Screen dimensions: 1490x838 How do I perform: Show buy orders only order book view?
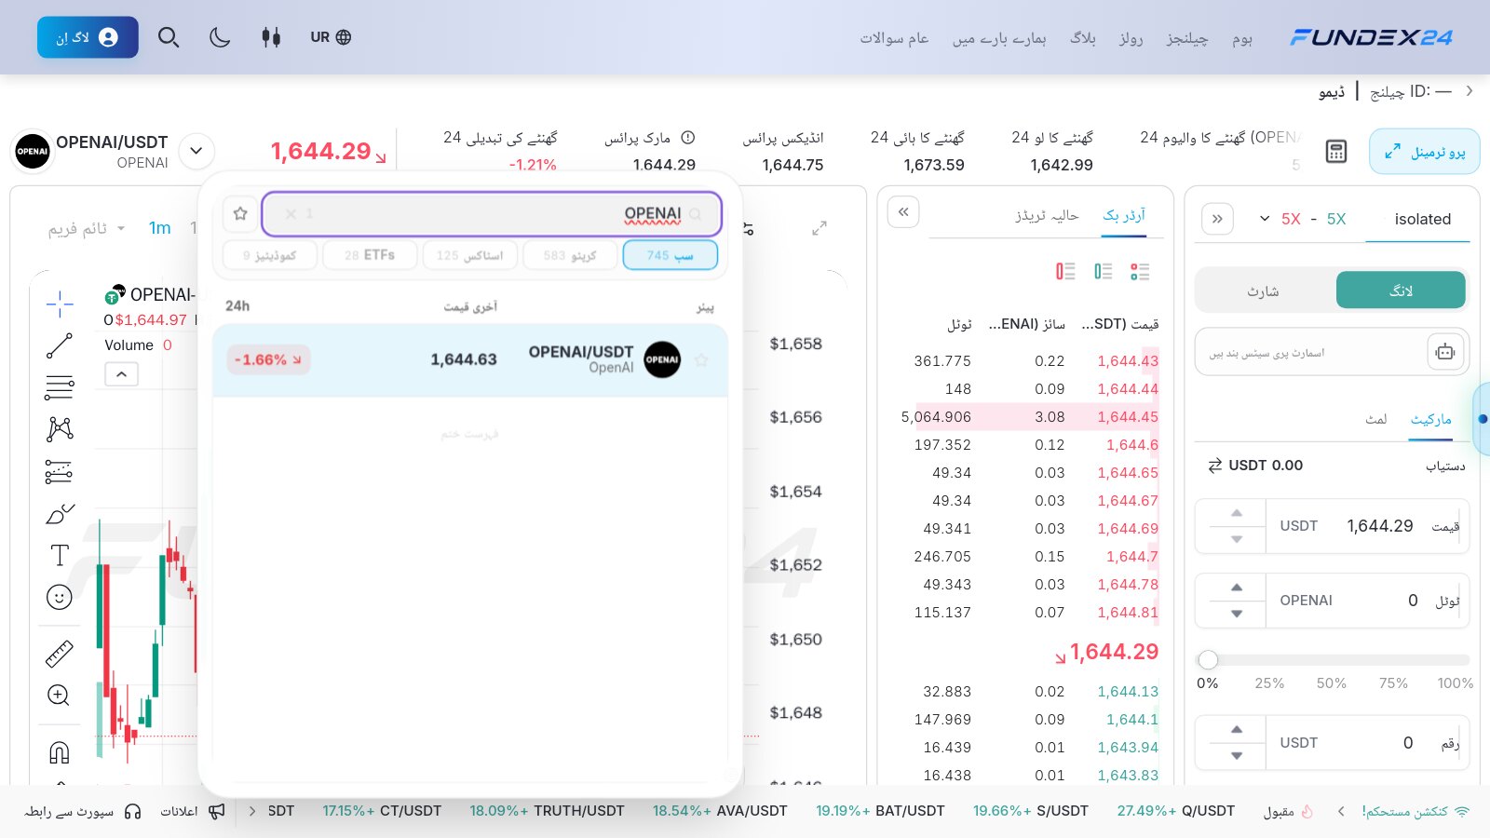coord(1104,271)
